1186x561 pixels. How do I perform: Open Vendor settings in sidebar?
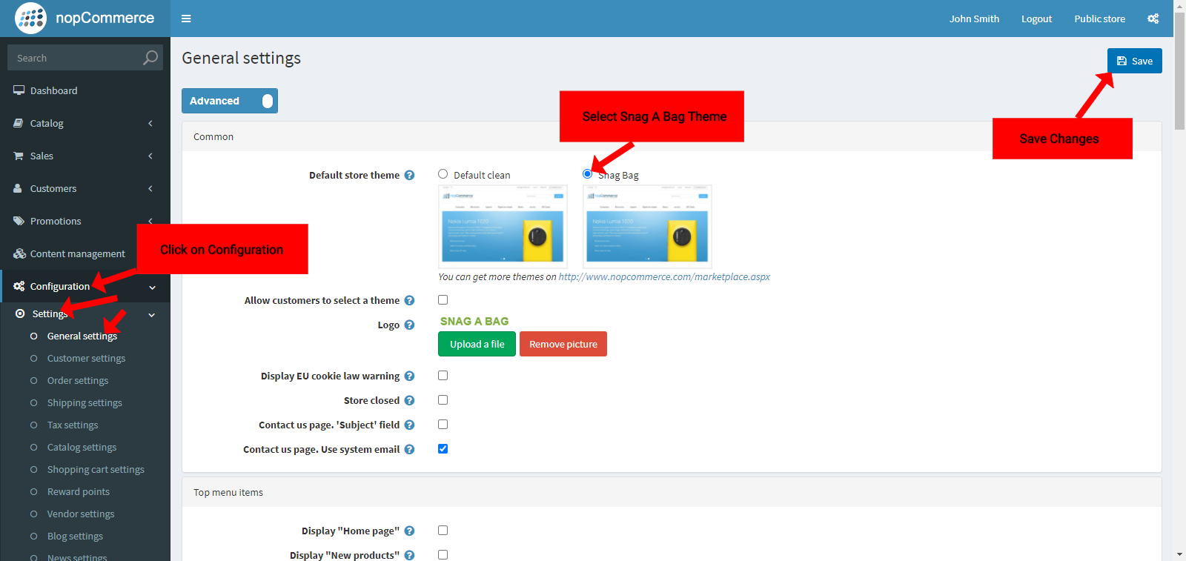pyautogui.click(x=81, y=514)
